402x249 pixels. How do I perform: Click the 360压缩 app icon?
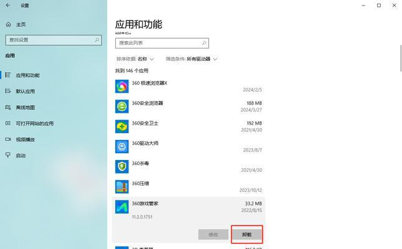(x=122, y=187)
